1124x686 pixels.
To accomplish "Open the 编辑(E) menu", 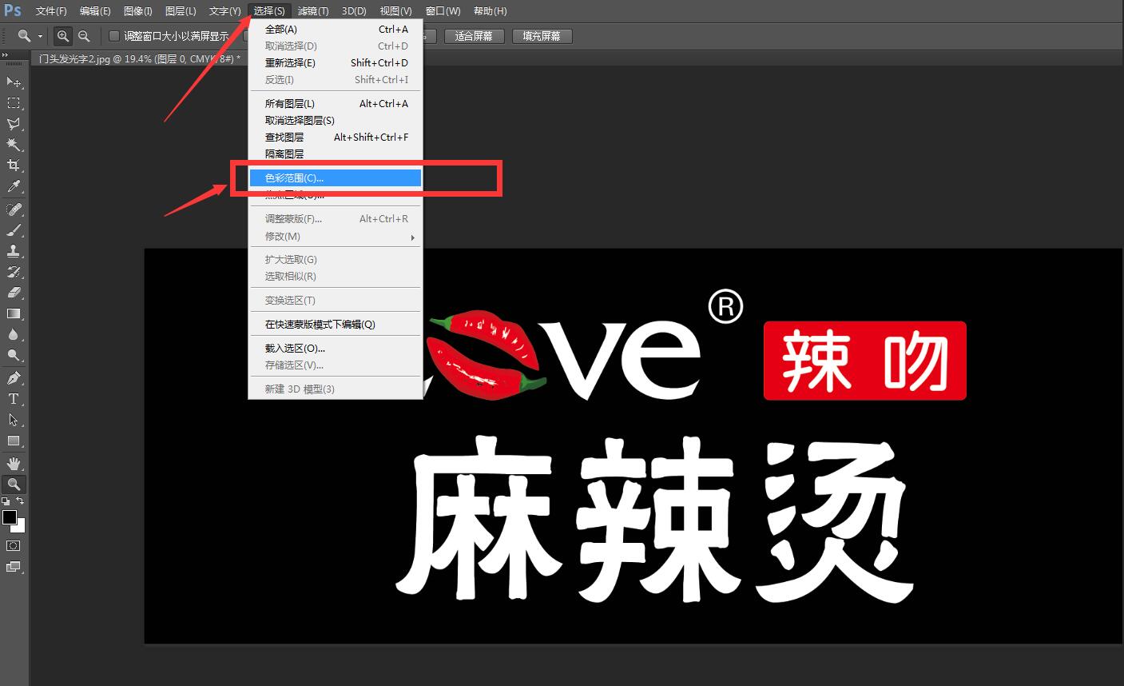I will tap(95, 11).
